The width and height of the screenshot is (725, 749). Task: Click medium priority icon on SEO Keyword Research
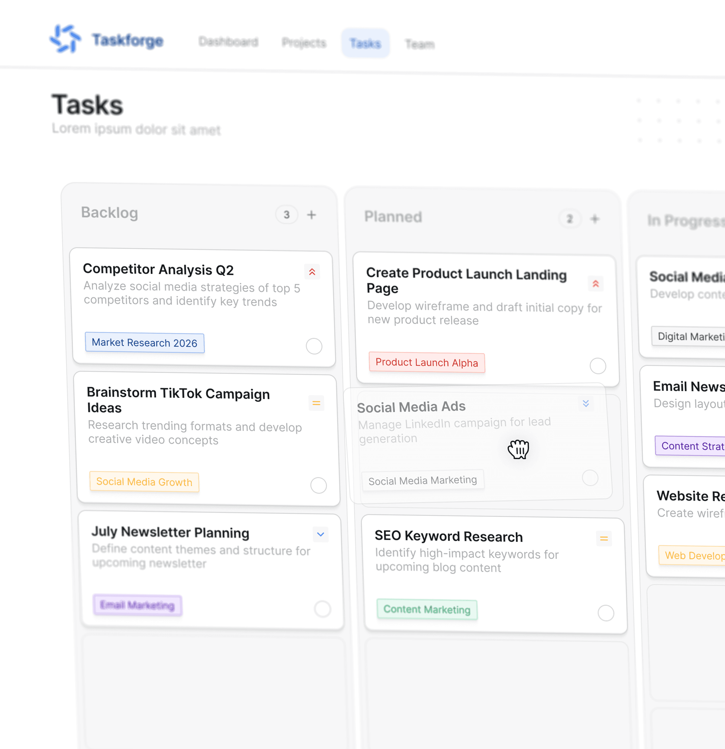(604, 538)
